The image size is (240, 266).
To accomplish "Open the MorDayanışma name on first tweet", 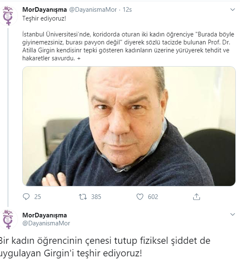I will click(44, 10).
